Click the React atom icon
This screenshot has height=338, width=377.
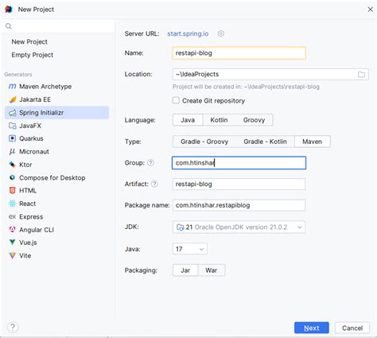pyautogui.click(x=12, y=204)
